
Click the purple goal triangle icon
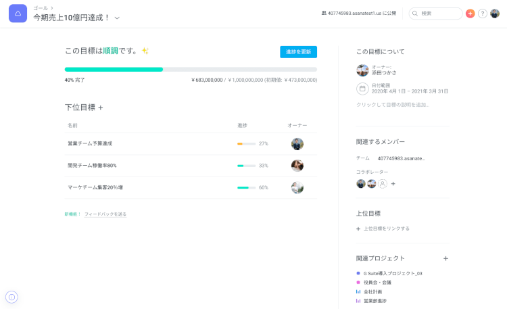(18, 14)
